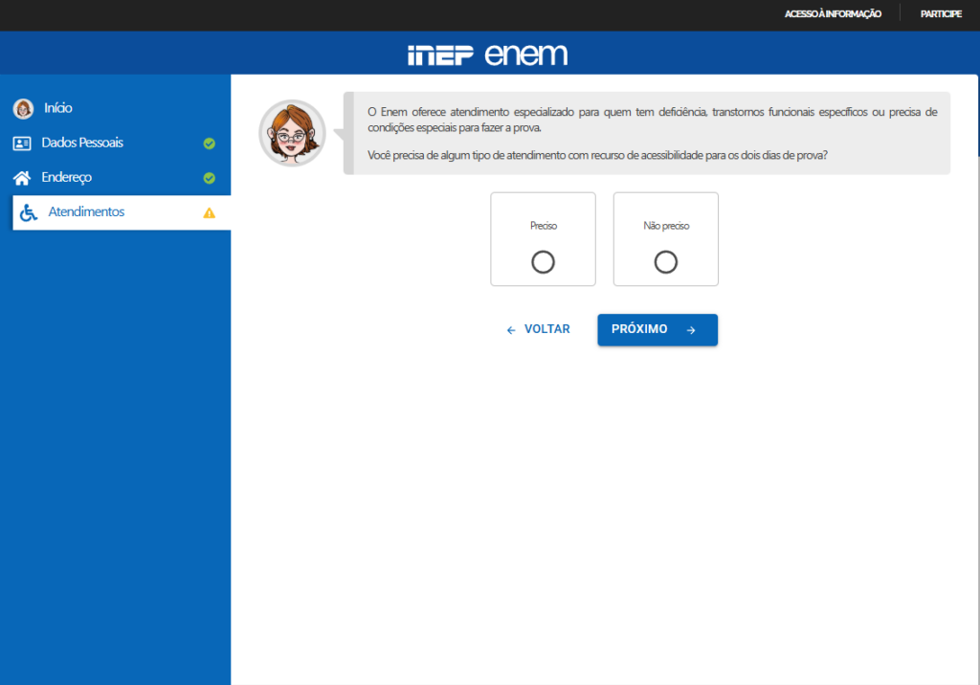
Task: Select Atendimentos sidebar item
Action: pos(122,212)
